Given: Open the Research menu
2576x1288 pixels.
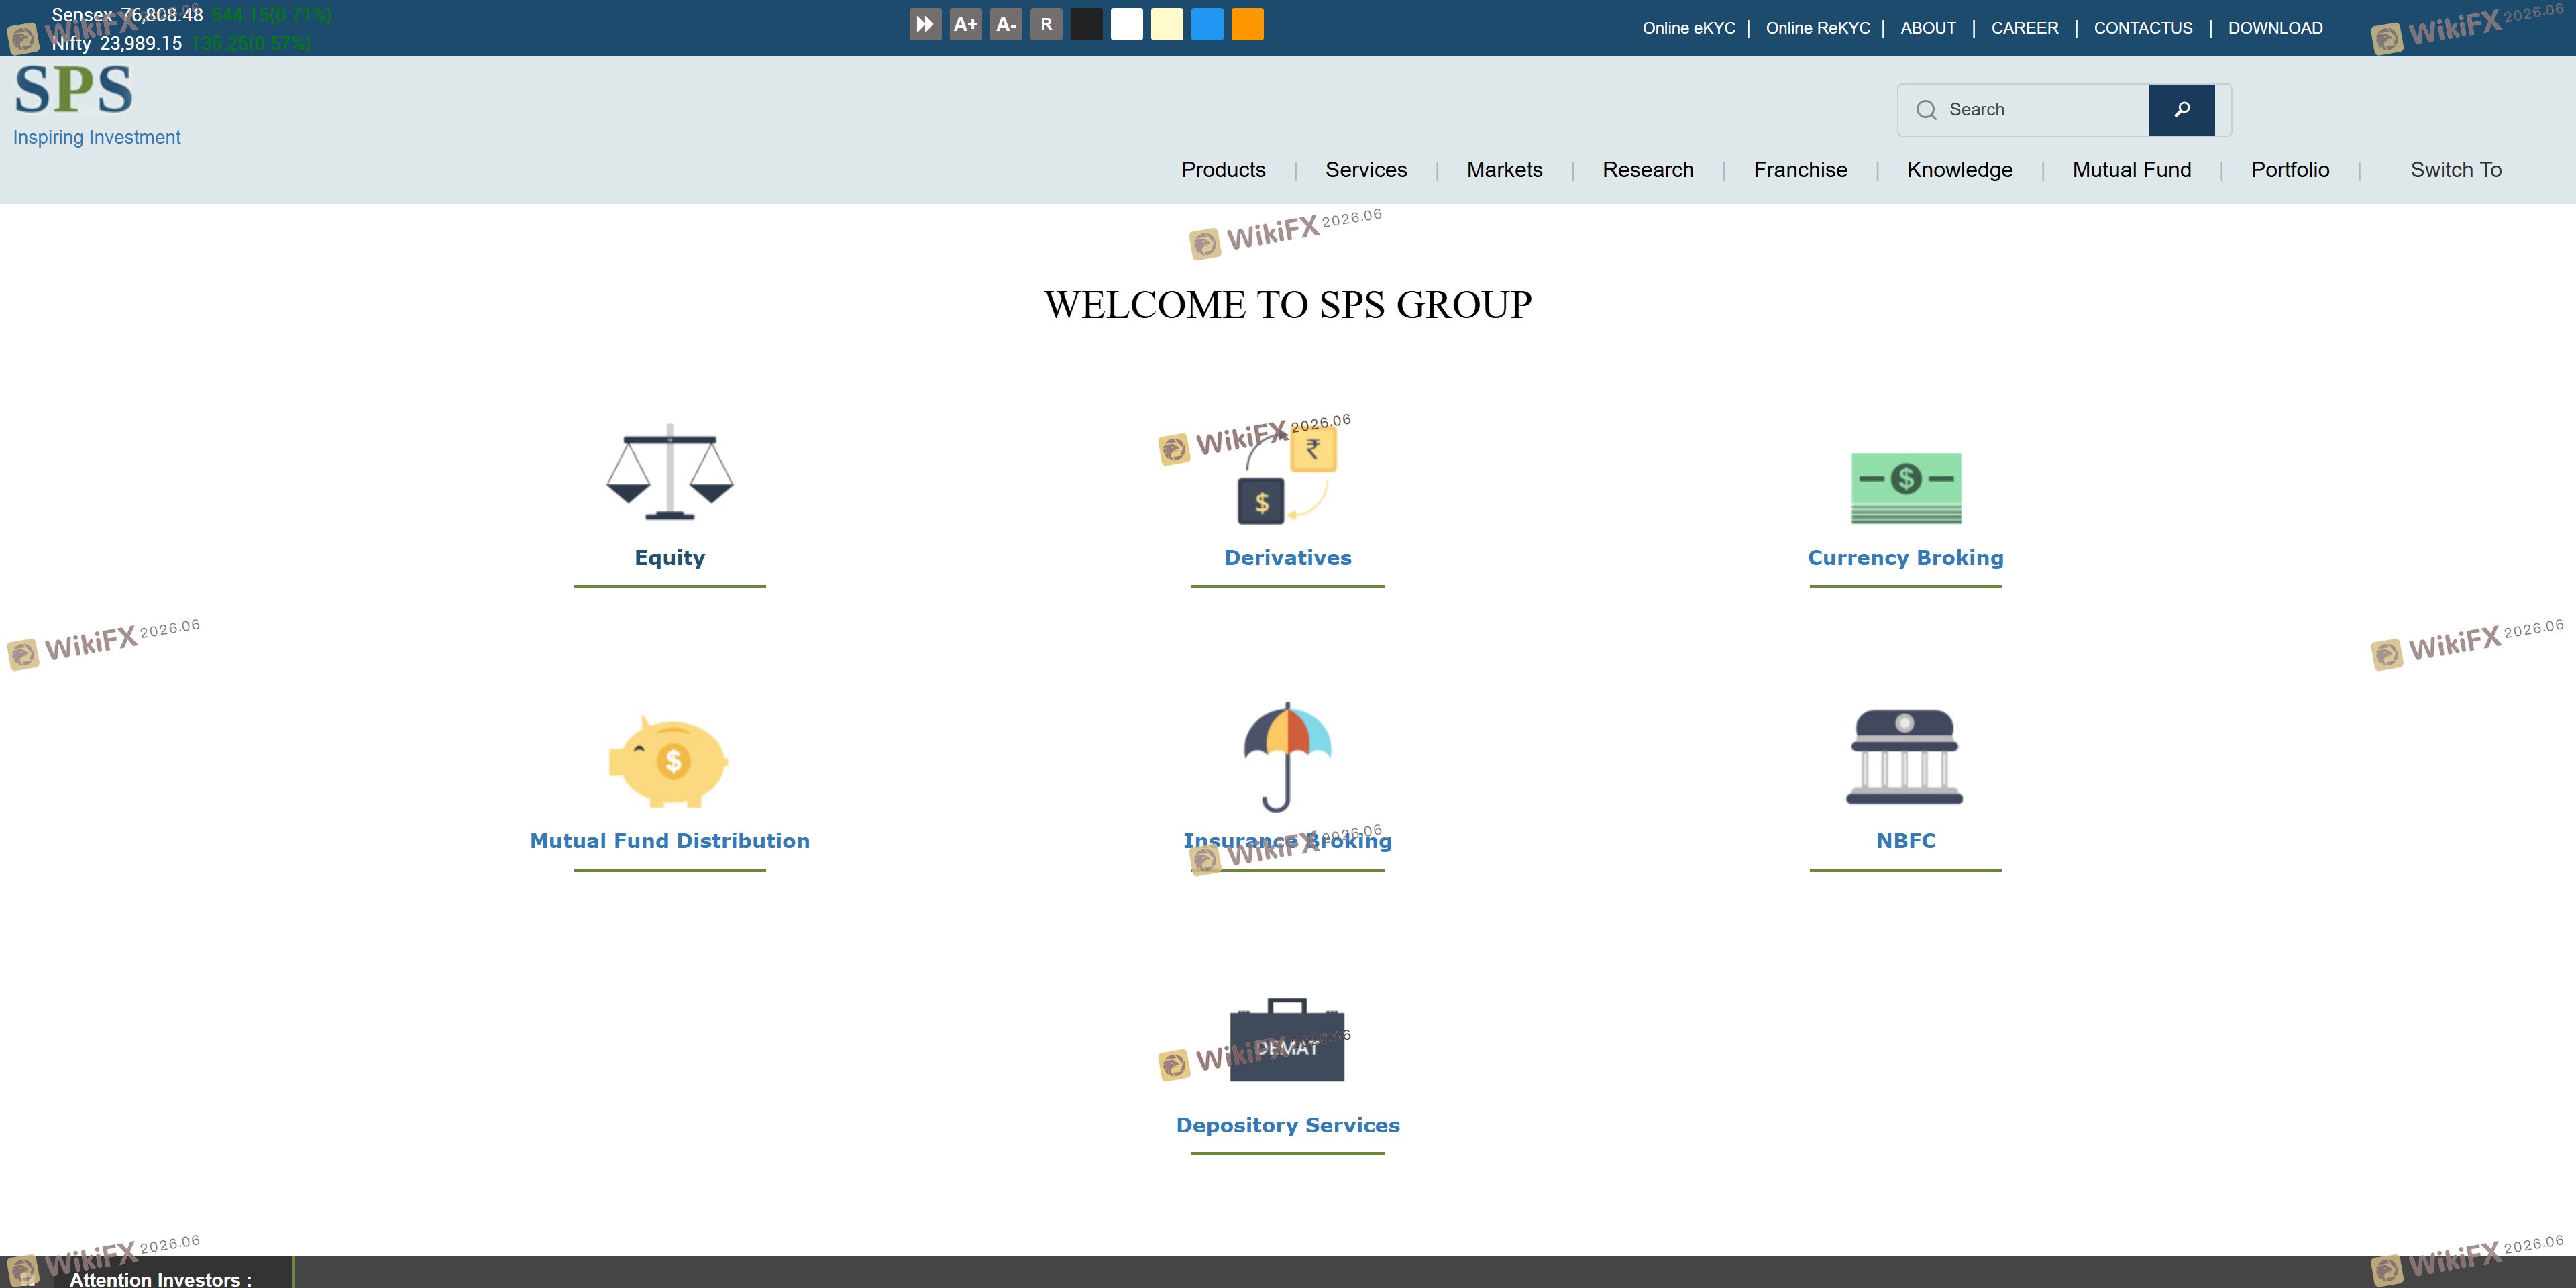Looking at the screenshot, I should (x=1648, y=170).
